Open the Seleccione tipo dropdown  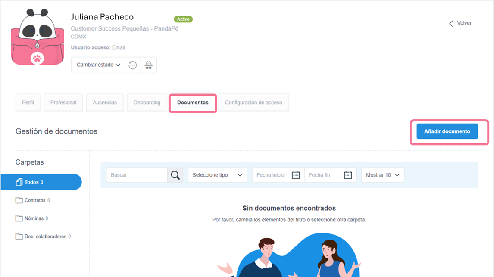pos(217,175)
